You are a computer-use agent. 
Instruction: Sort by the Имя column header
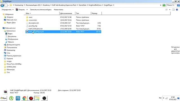coord(42,13)
